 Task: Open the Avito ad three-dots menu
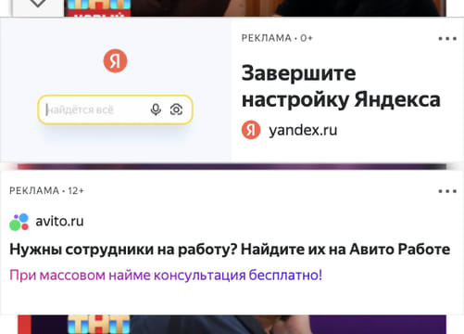(x=447, y=191)
